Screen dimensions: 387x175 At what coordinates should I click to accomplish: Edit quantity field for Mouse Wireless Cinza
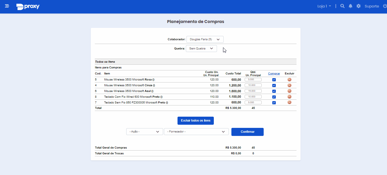tap(253, 85)
